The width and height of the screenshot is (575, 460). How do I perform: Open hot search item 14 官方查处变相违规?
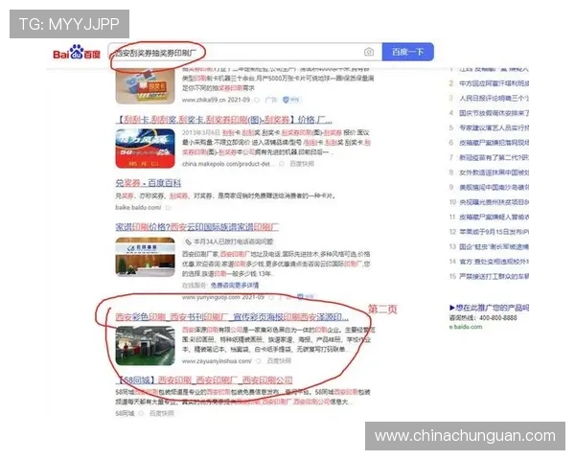coord(494,262)
